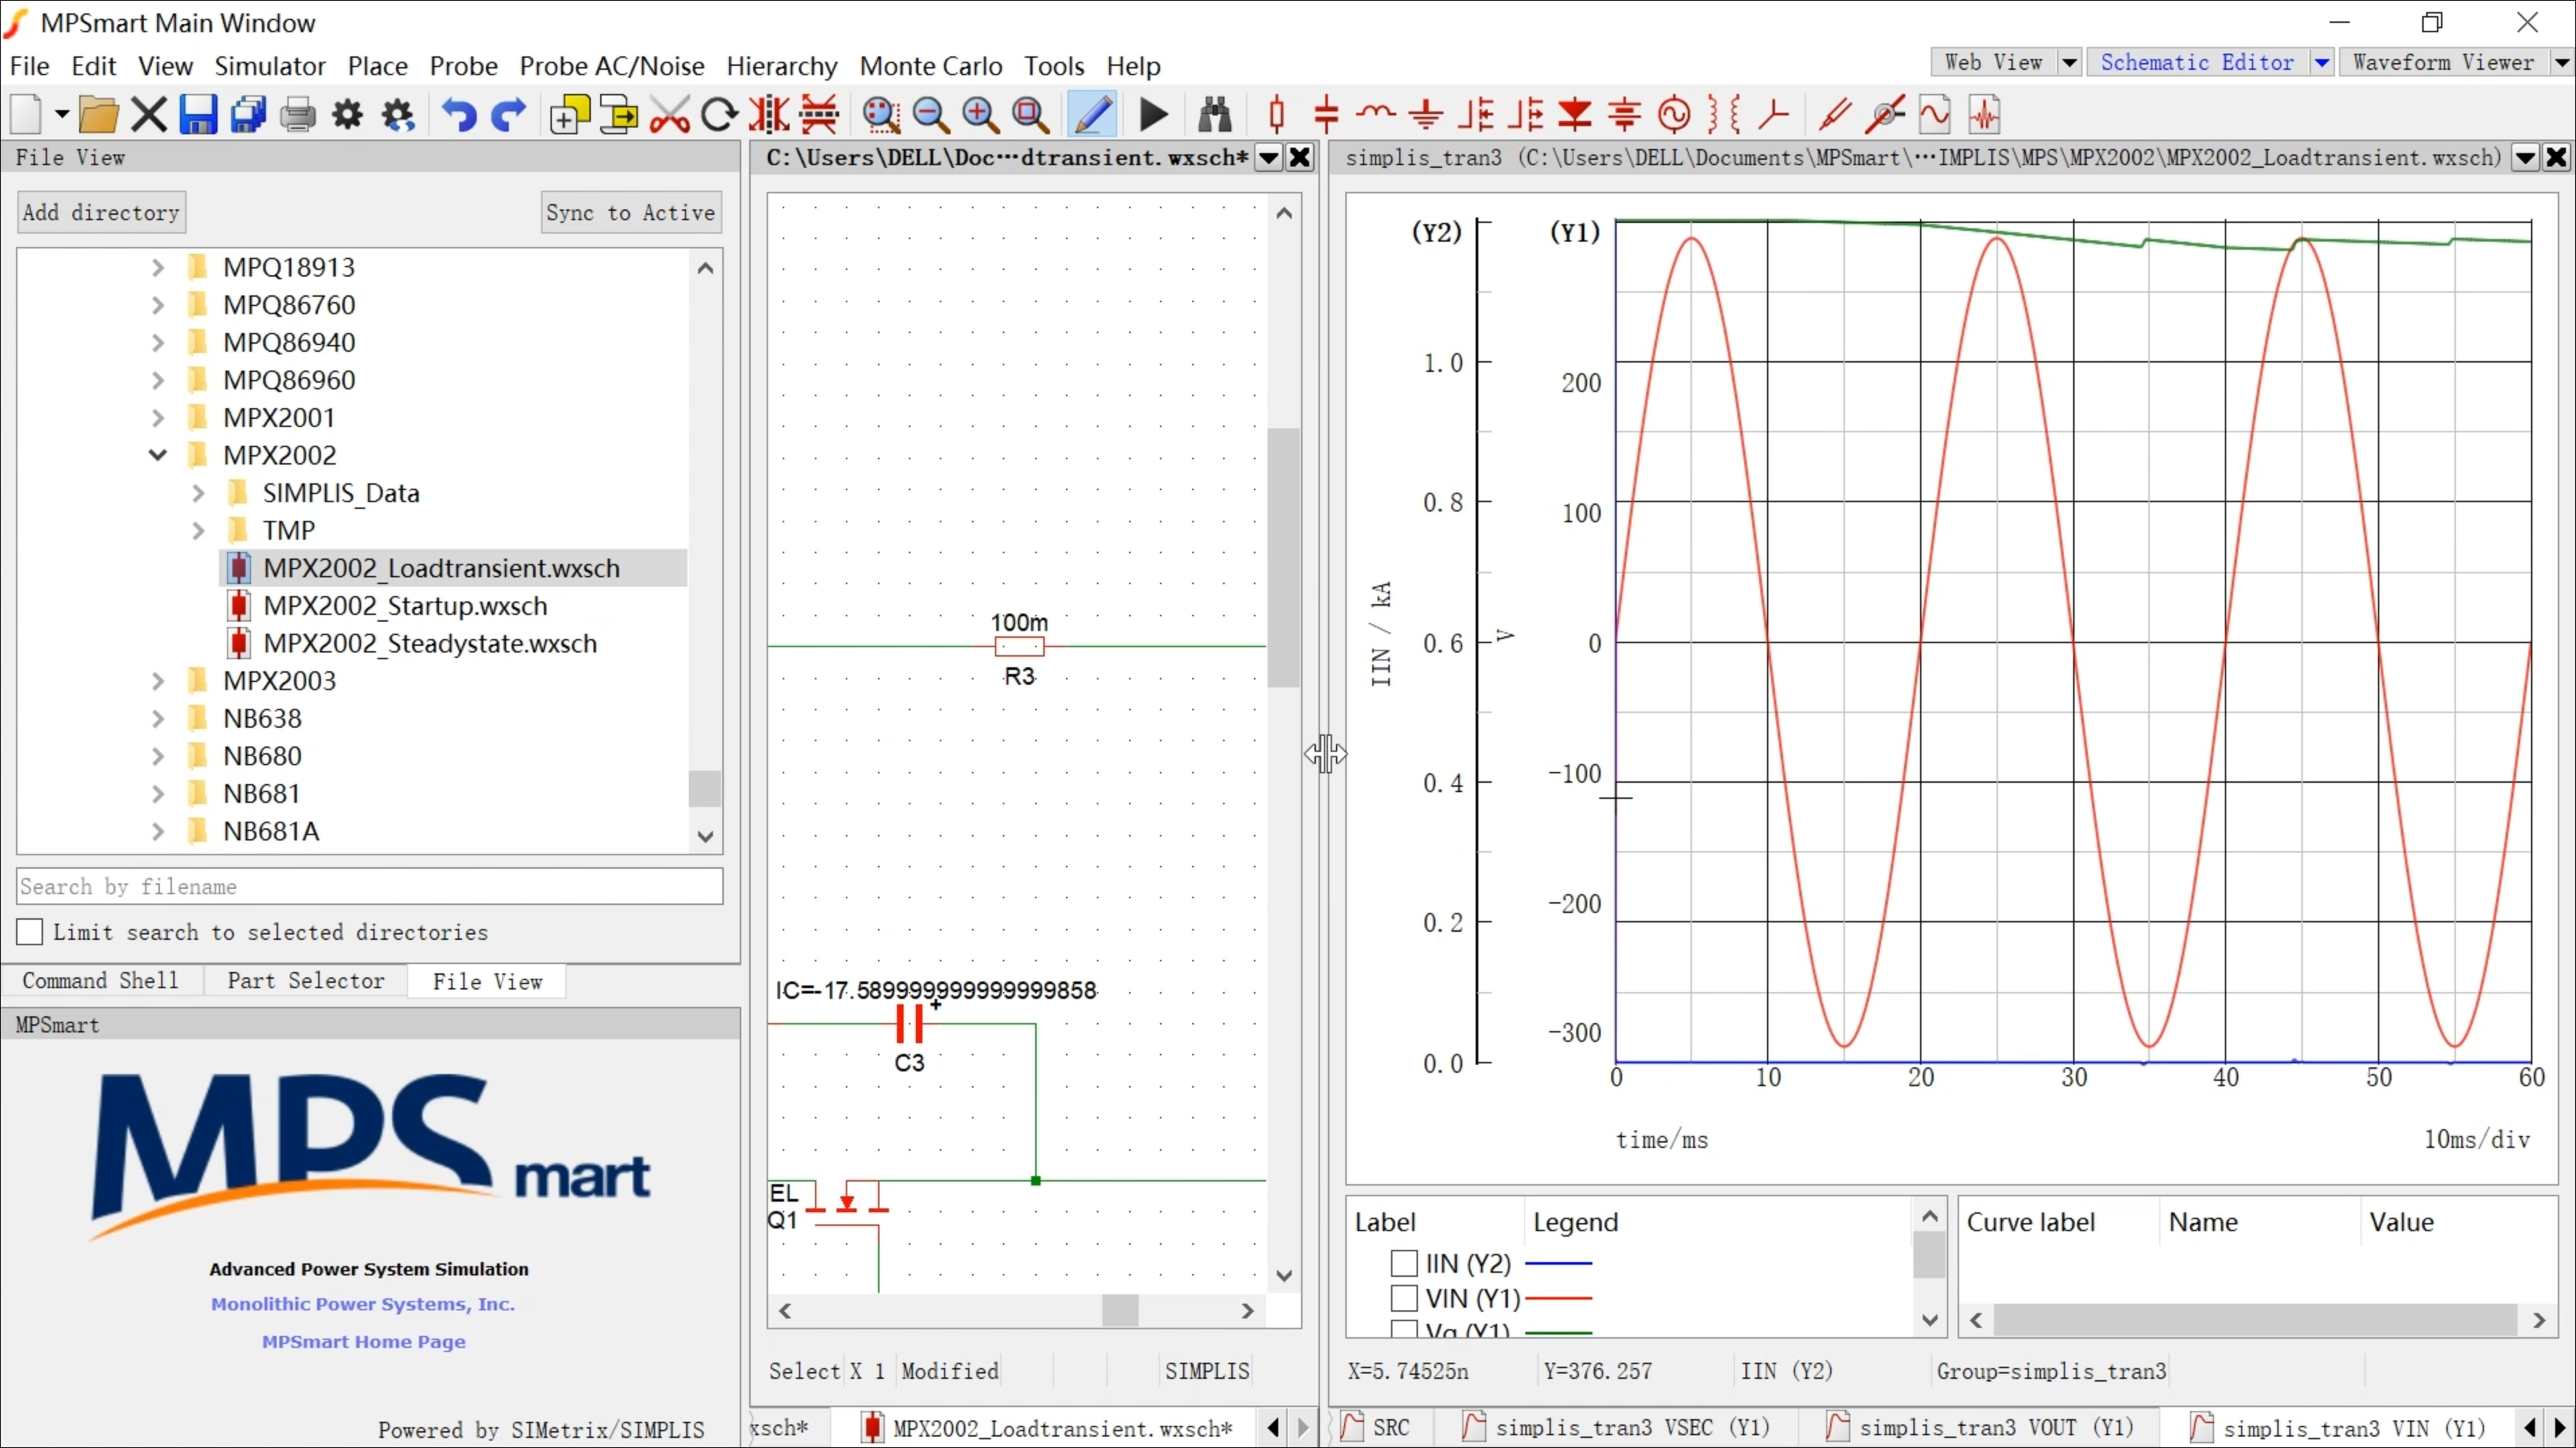Select the Place Capacitor tool

[x=1326, y=115]
